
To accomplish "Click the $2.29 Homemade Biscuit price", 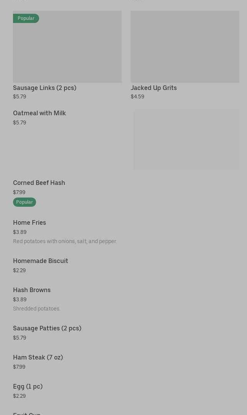I will [x=19, y=270].
